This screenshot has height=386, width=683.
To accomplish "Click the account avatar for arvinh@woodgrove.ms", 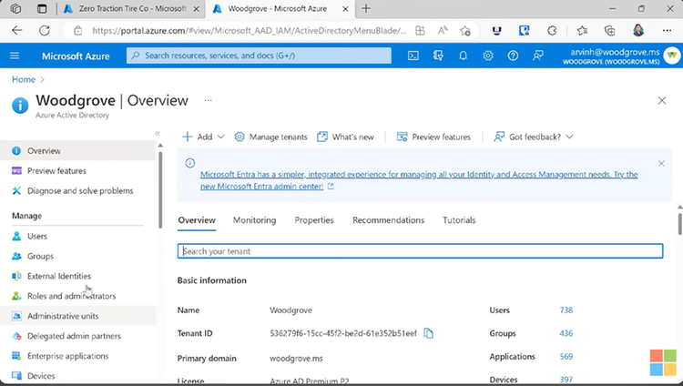I will pos(672,56).
